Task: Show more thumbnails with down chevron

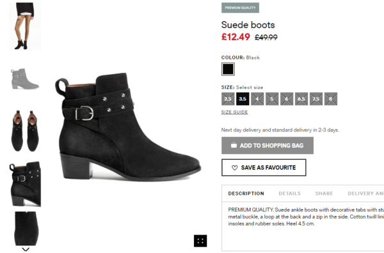Action: [x=26, y=249]
